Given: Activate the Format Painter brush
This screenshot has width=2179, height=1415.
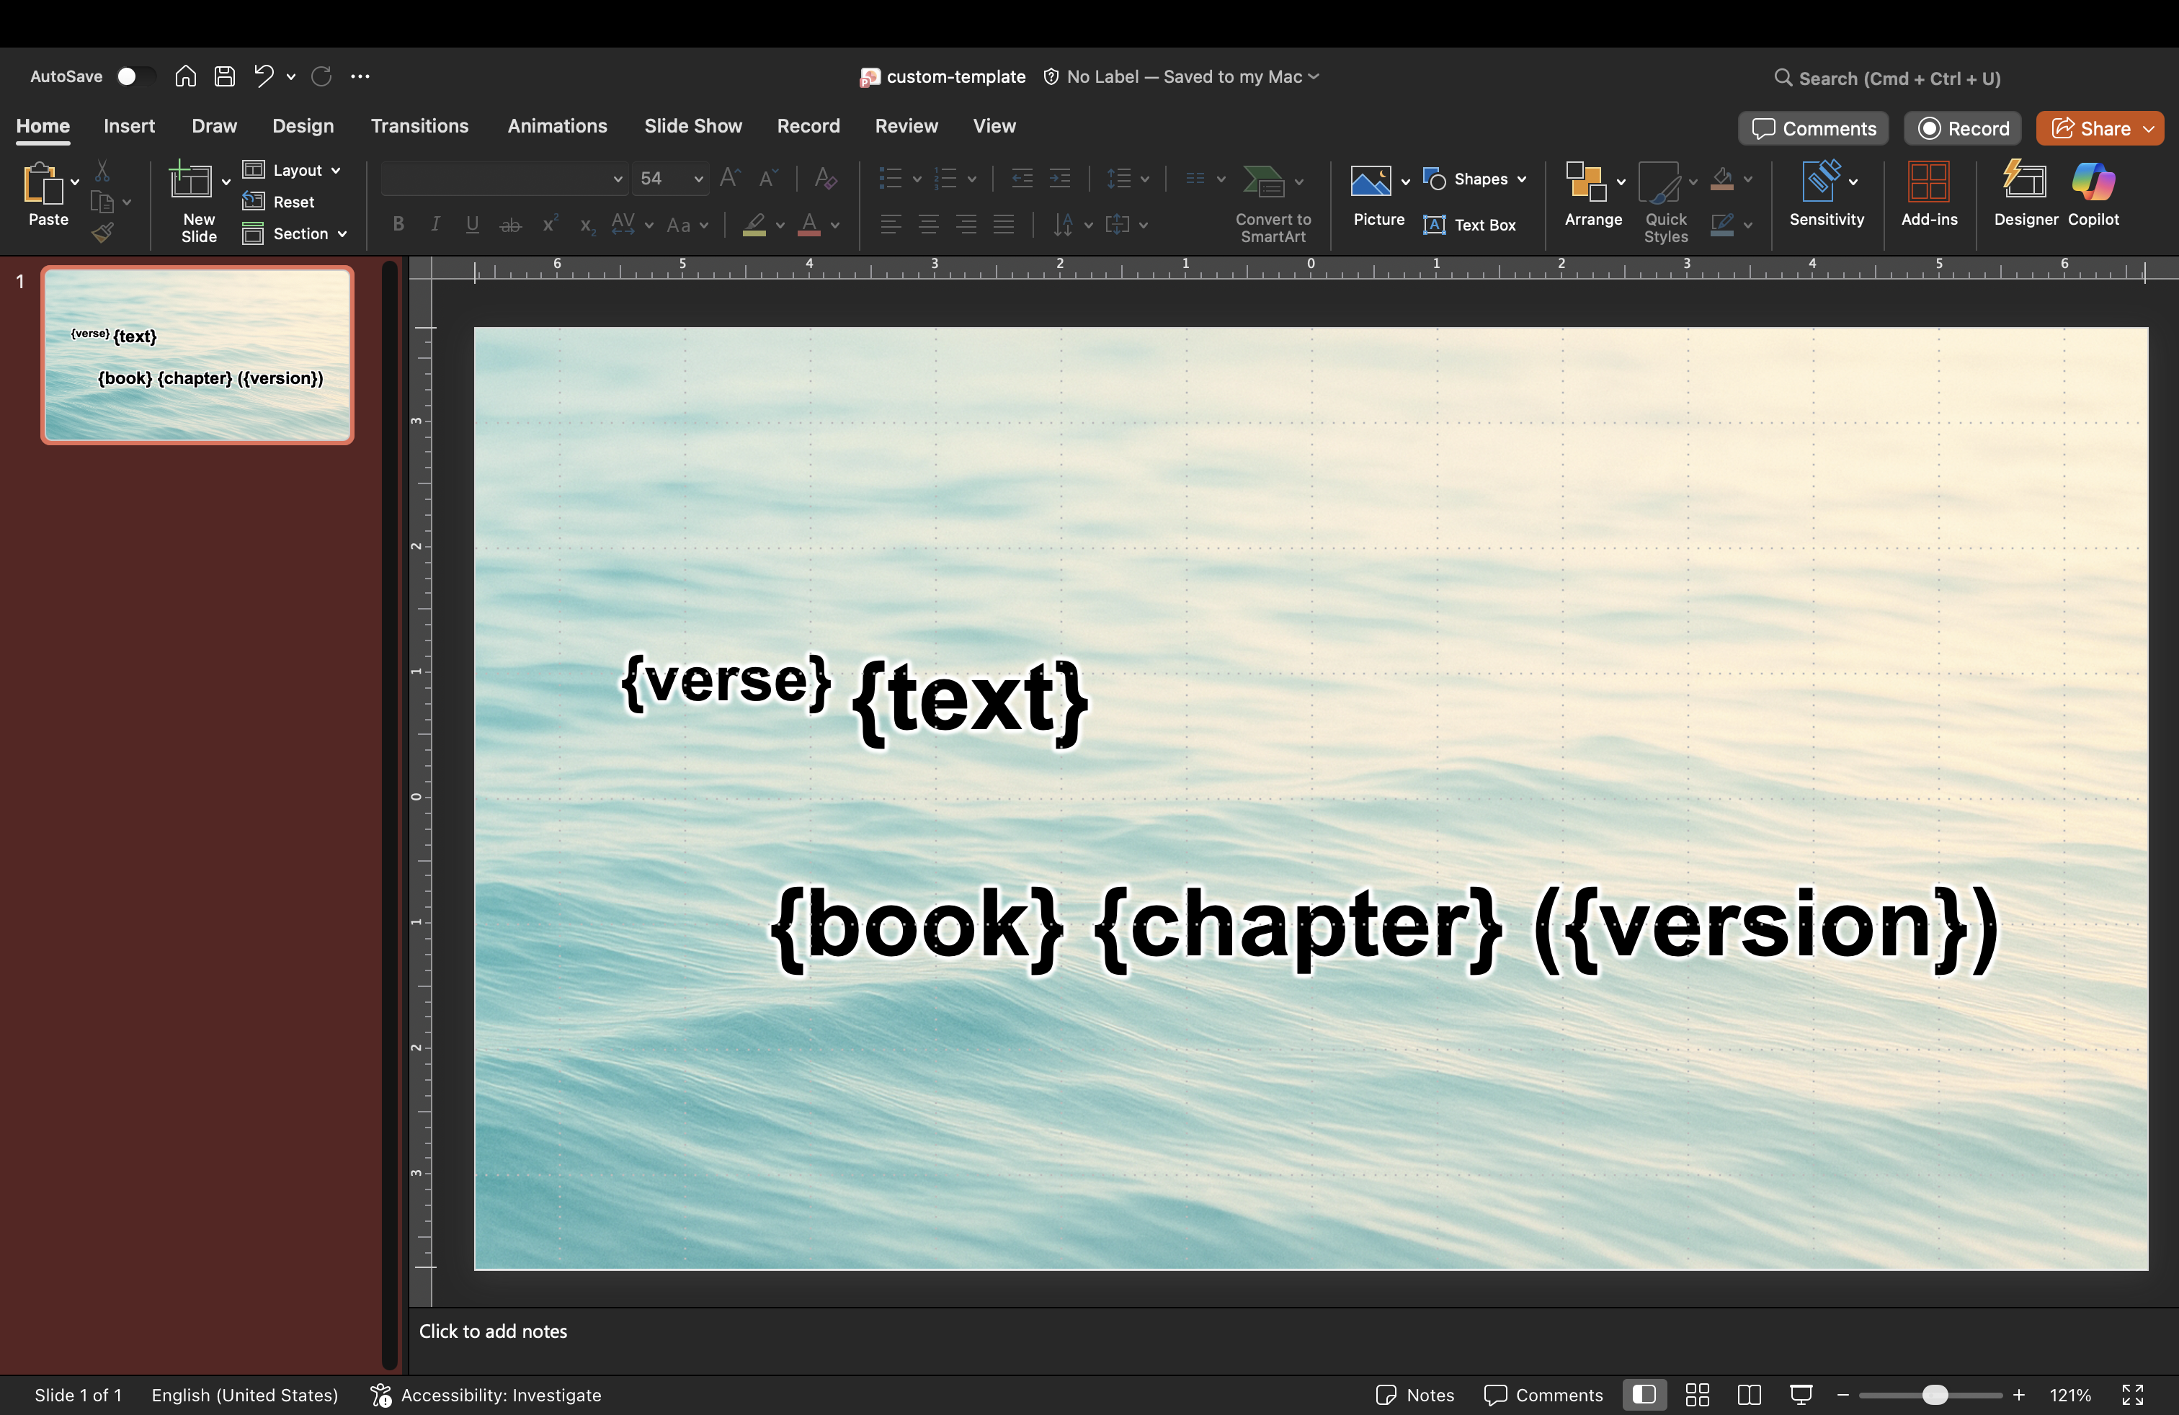Looking at the screenshot, I should pos(102,233).
